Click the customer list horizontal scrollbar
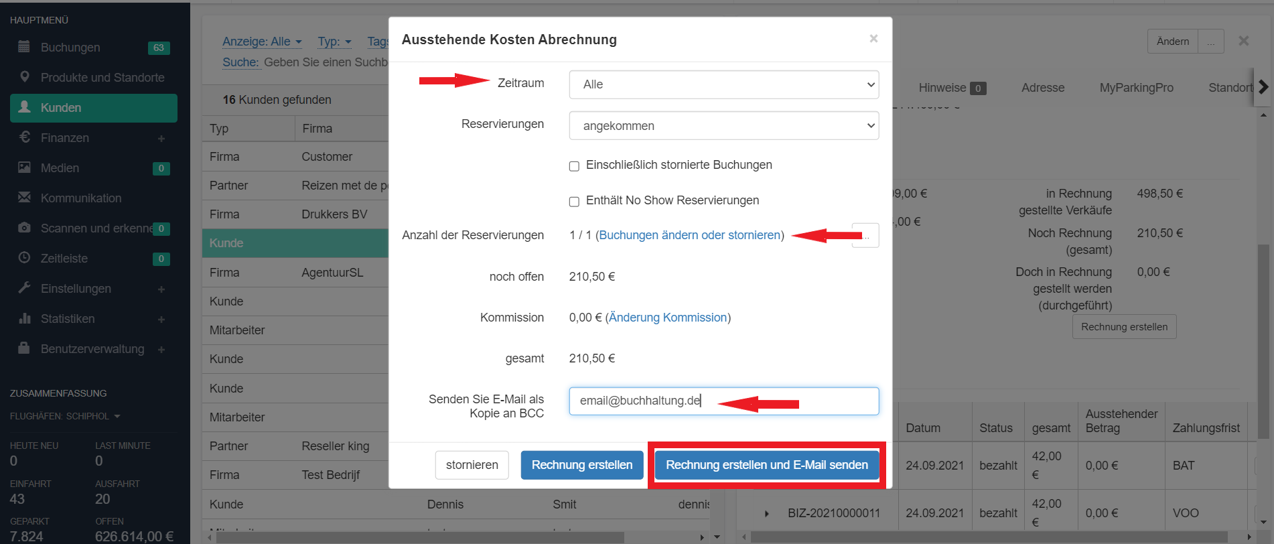1274x544 pixels. [420, 537]
